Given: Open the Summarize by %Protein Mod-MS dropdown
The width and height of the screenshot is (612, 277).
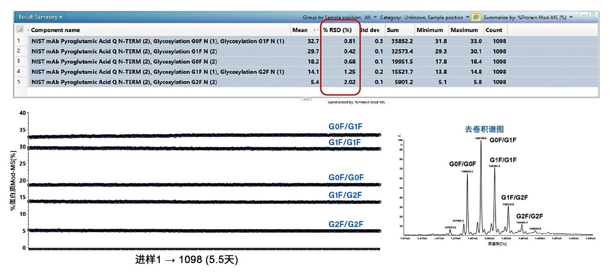Looking at the screenshot, I should (x=571, y=17).
